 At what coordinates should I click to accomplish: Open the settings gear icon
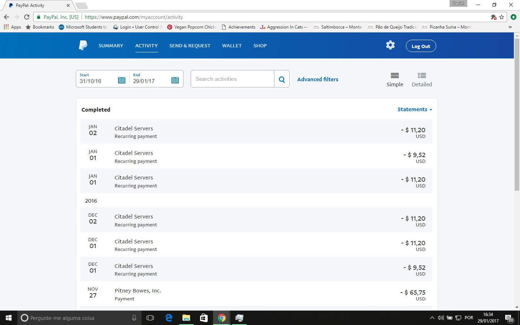tap(390, 45)
